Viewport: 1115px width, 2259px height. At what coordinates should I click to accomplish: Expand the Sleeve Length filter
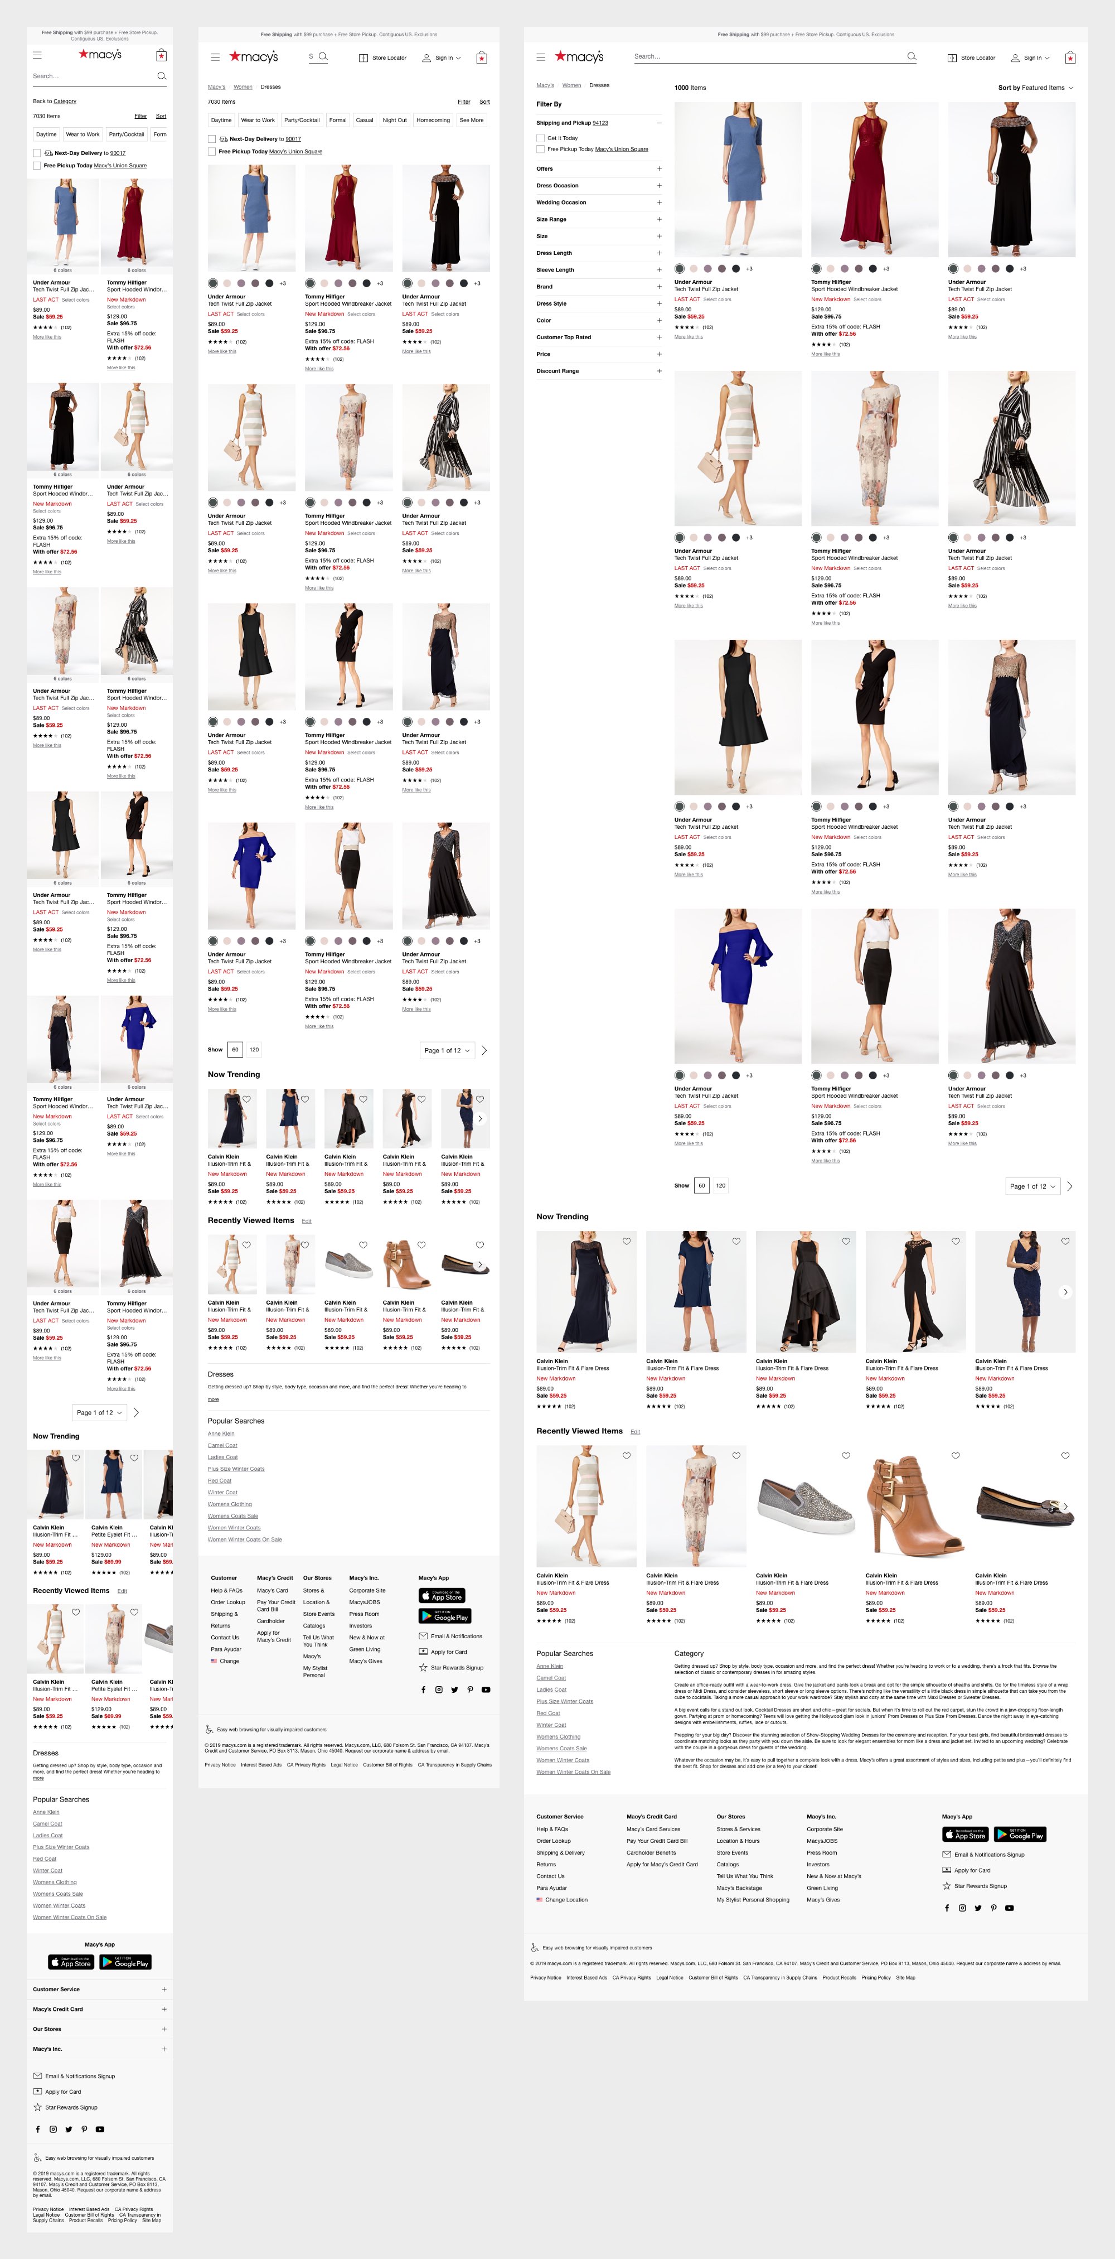coord(599,270)
